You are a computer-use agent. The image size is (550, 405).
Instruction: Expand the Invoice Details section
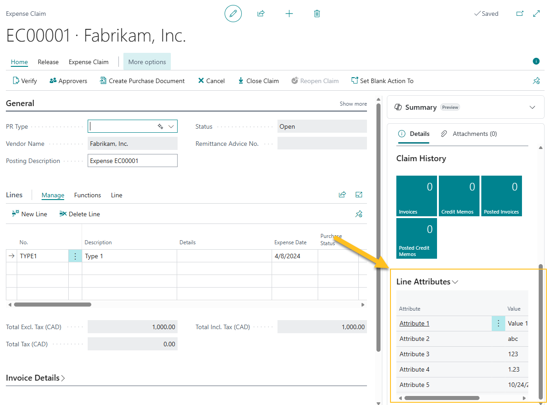[63, 377]
